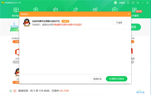This screenshot has width=151, height=95.
Task: Click QQ penguin icon in risk dialog
Action: 27,22
